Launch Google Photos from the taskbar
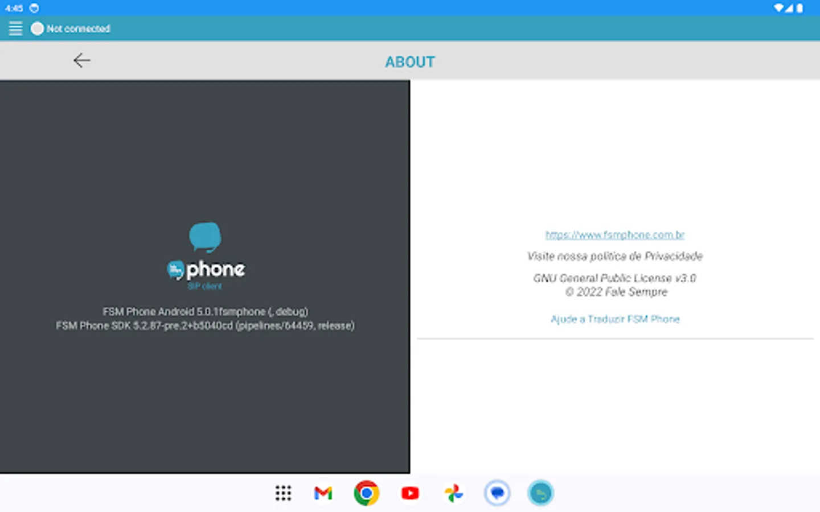 pos(454,493)
